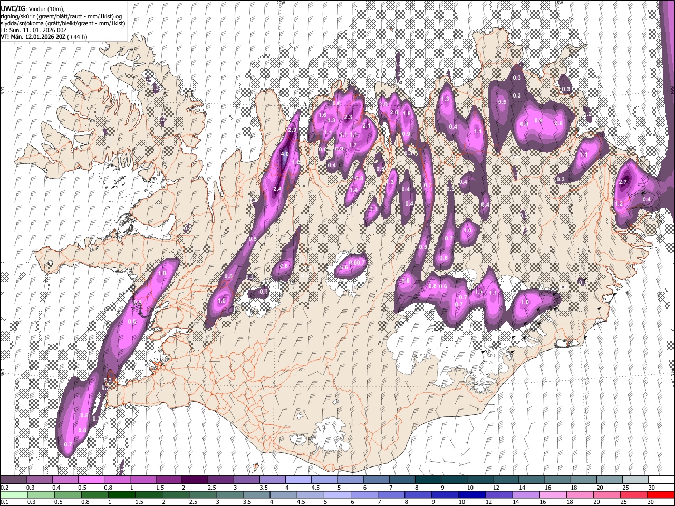Image resolution: width=675 pixels, height=506 pixels.
Task: Click the "slydda/snjókoma" legend description line
Action: tap(63, 23)
